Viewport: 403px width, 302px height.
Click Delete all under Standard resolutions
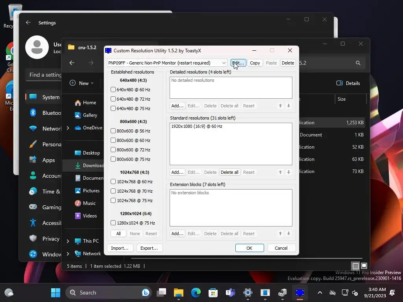(x=229, y=172)
